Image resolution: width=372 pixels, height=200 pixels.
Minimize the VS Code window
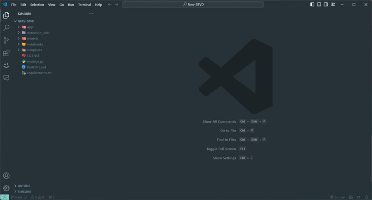point(342,5)
